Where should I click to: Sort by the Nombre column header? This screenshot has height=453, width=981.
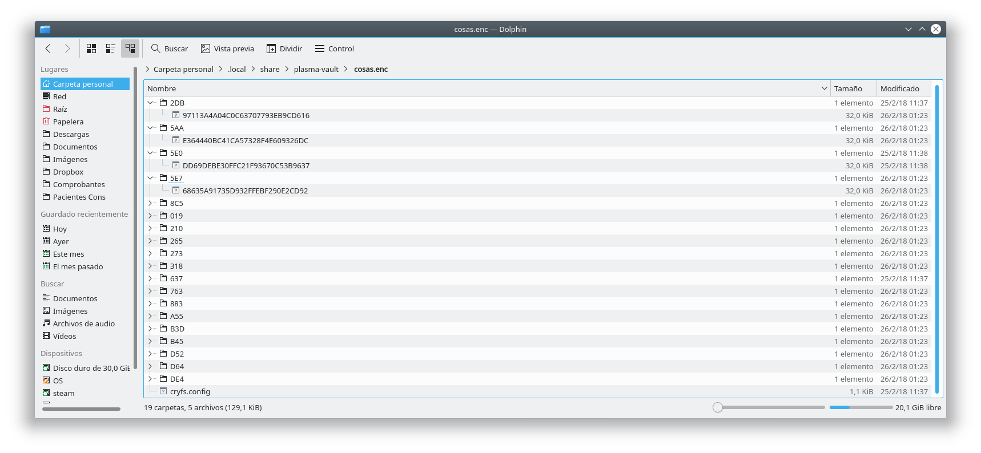(x=487, y=88)
